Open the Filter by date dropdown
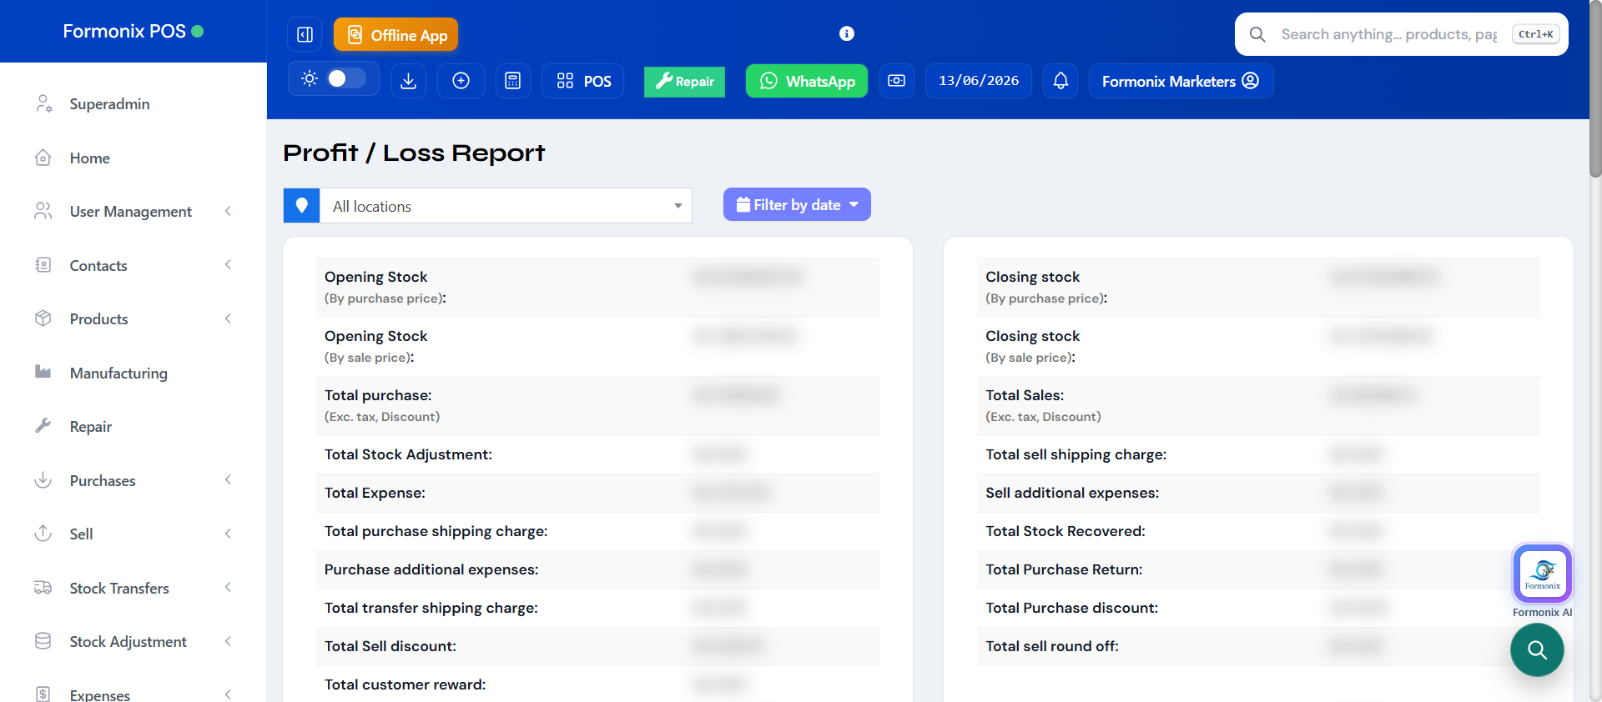The image size is (1602, 702). (x=797, y=204)
